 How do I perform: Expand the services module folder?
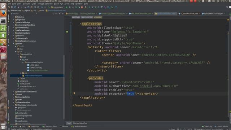point(13,36)
